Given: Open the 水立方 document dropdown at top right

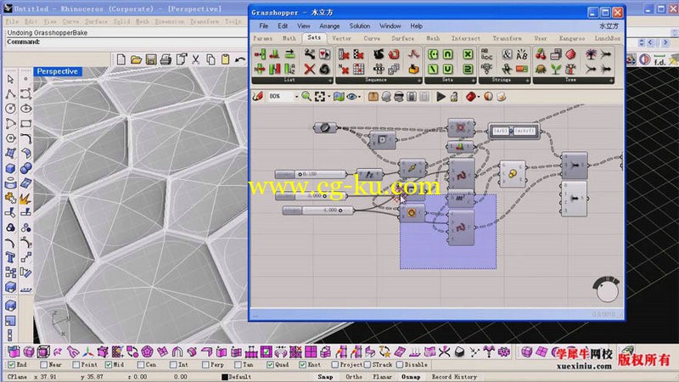Looking at the screenshot, I should [609, 26].
